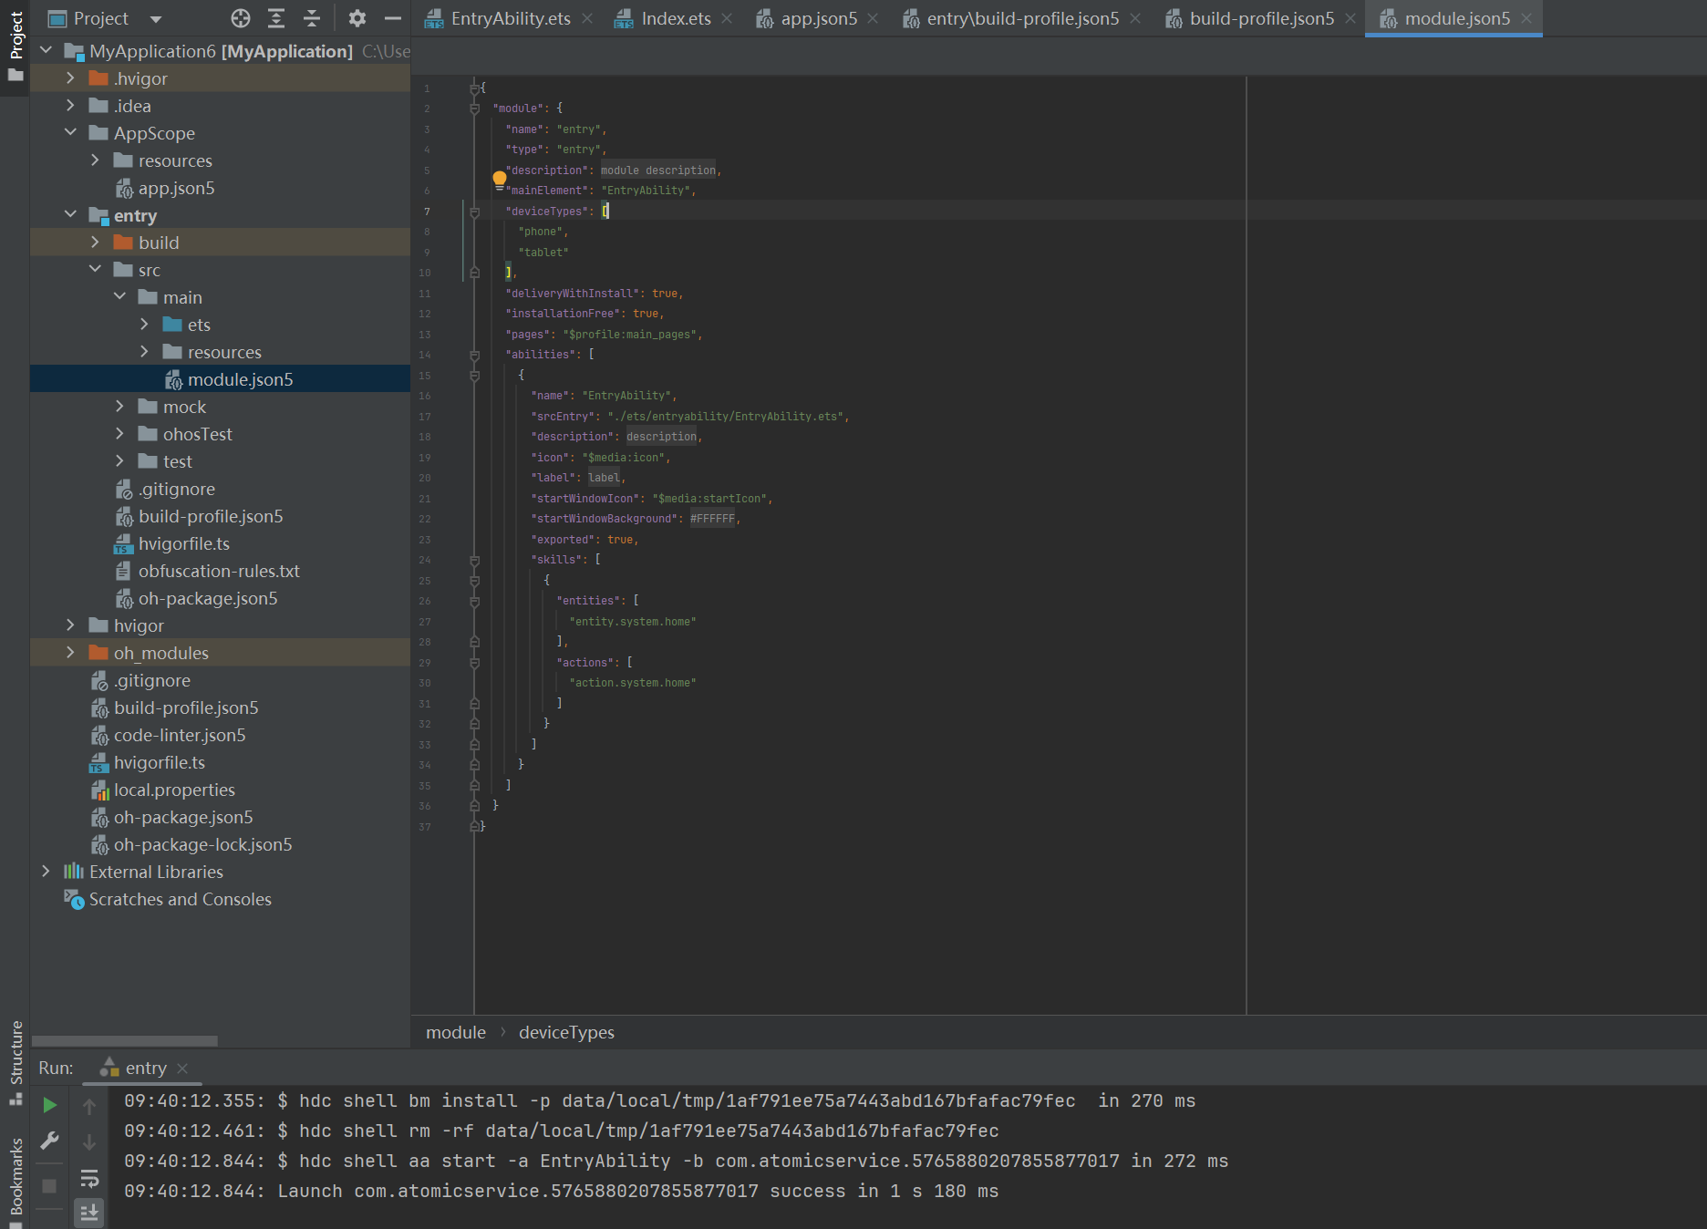
Task: Collapse the src folder
Action: pos(95,270)
